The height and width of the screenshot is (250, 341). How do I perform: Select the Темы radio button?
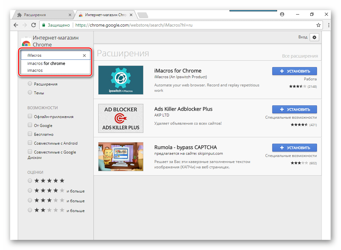(30, 93)
